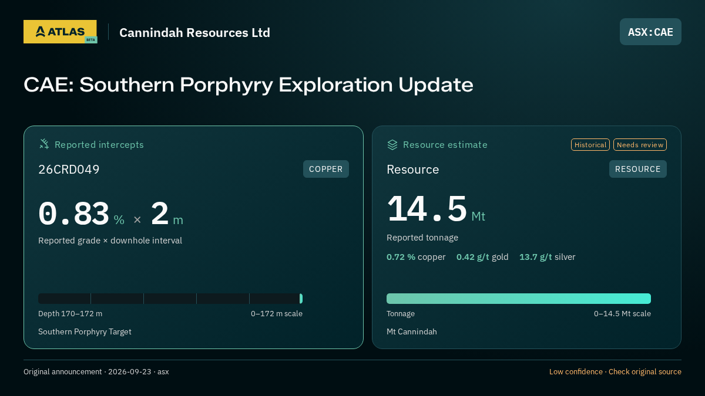
Task: Click the 0–172 m scale label
Action: [x=277, y=314]
